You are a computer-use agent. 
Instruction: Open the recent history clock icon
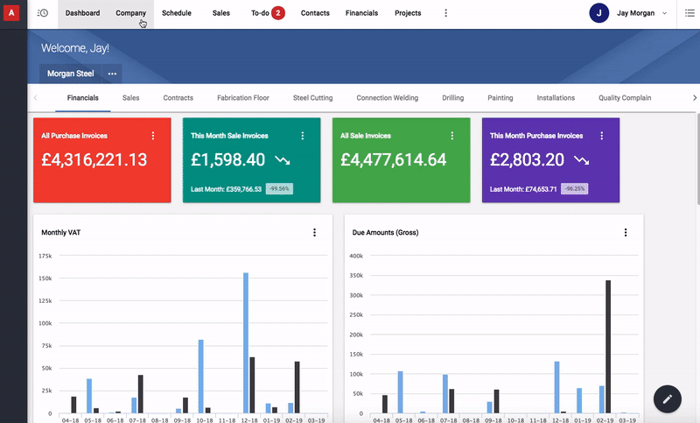(x=42, y=13)
